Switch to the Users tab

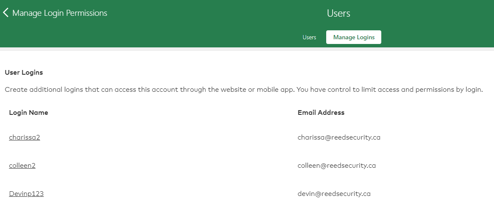[x=309, y=37]
